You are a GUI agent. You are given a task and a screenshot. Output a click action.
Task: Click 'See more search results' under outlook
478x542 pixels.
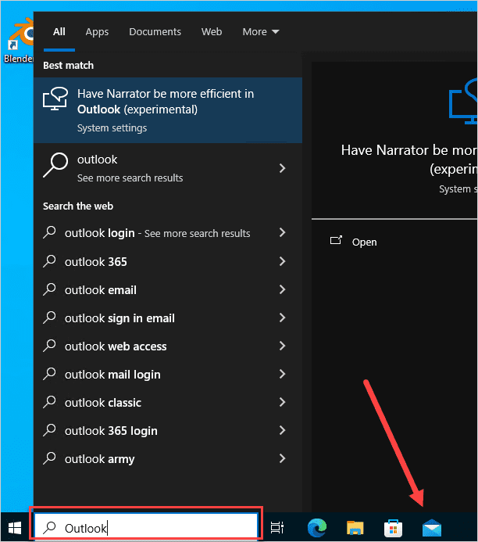130,178
